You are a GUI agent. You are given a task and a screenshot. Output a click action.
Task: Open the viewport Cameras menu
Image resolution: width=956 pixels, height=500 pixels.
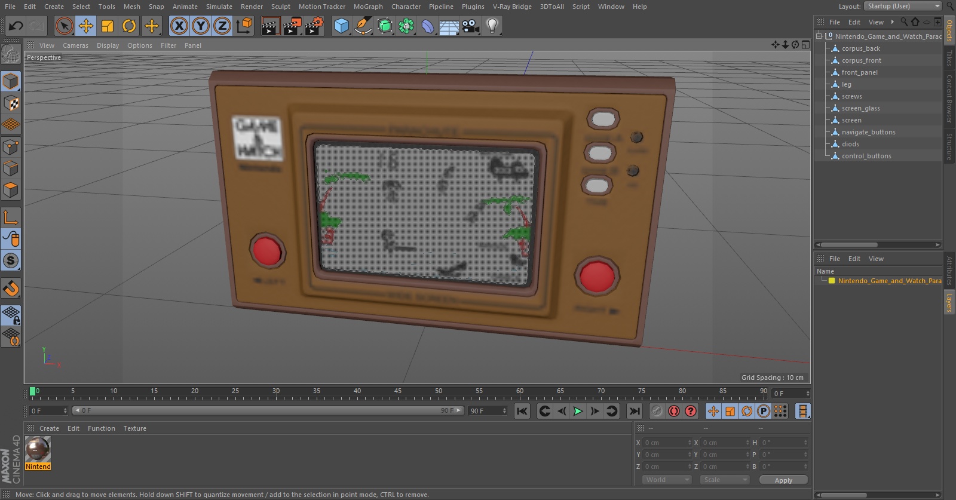75,45
